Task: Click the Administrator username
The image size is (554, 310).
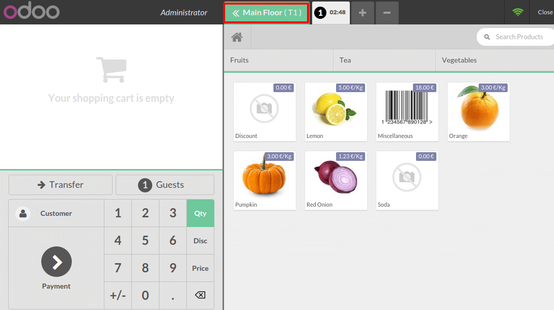Action: coord(184,13)
